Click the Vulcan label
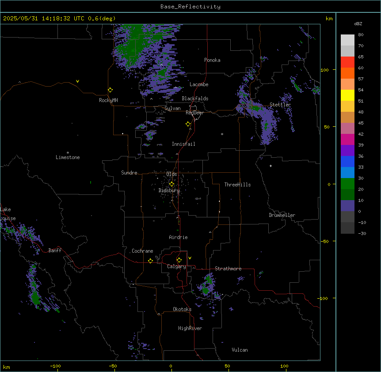381x372 pixels. click(240, 350)
